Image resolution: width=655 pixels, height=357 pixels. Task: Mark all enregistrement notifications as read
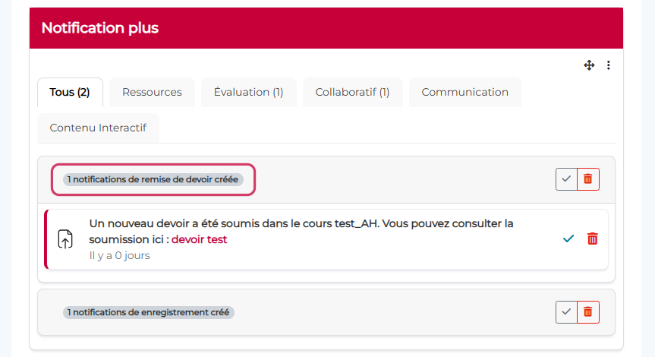pyautogui.click(x=566, y=312)
